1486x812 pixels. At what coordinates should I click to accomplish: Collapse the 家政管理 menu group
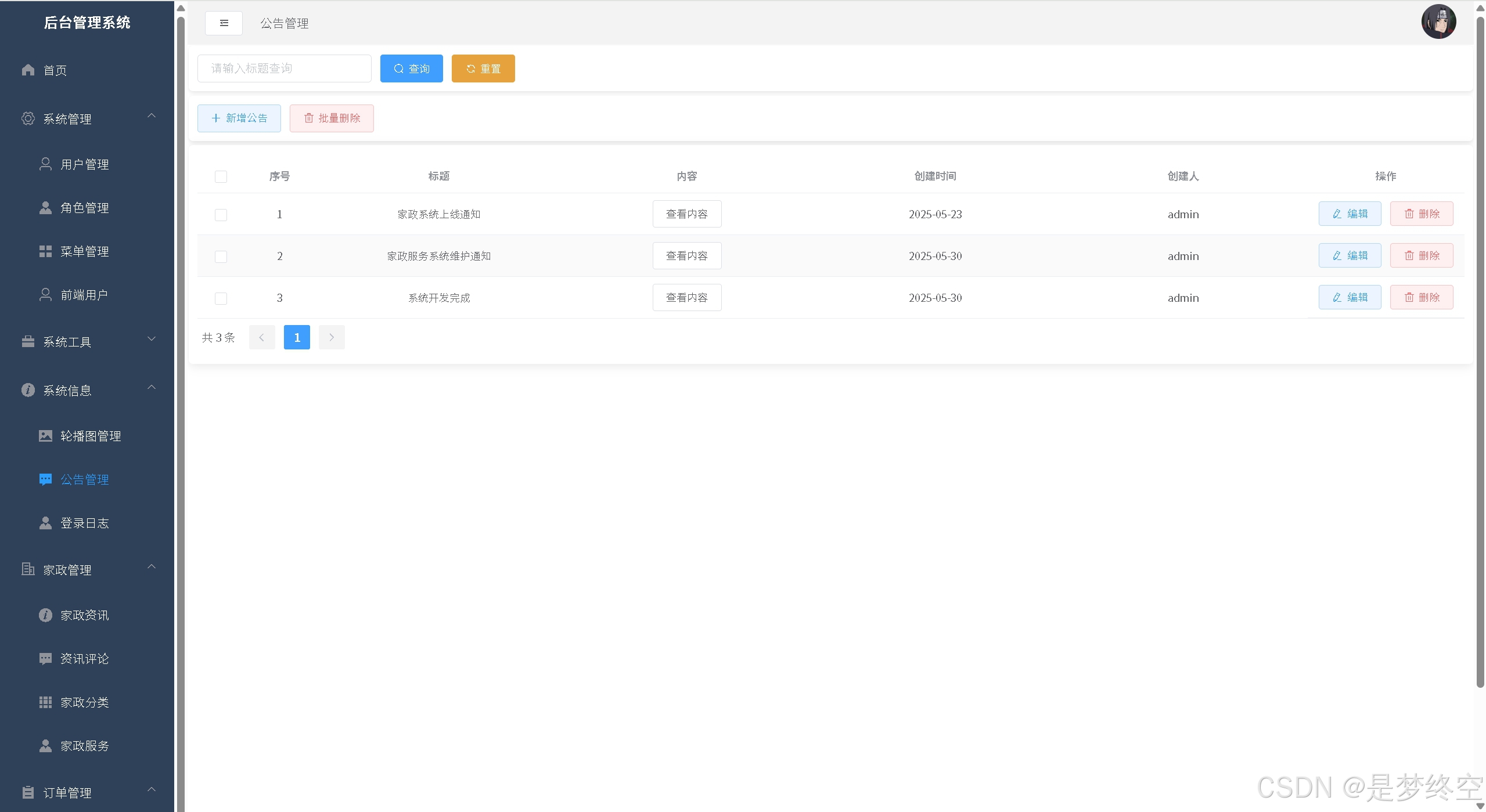click(152, 567)
